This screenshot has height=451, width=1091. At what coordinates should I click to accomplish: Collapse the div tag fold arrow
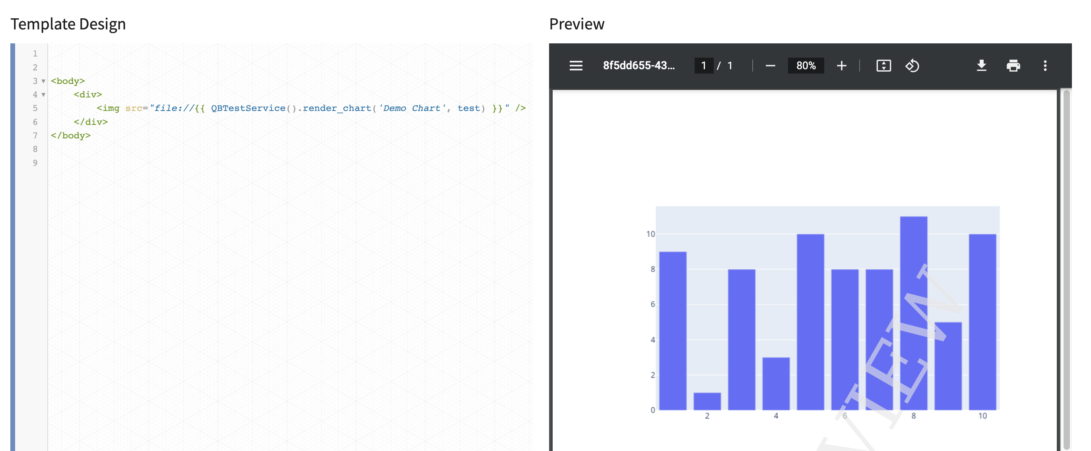point(43,94)
